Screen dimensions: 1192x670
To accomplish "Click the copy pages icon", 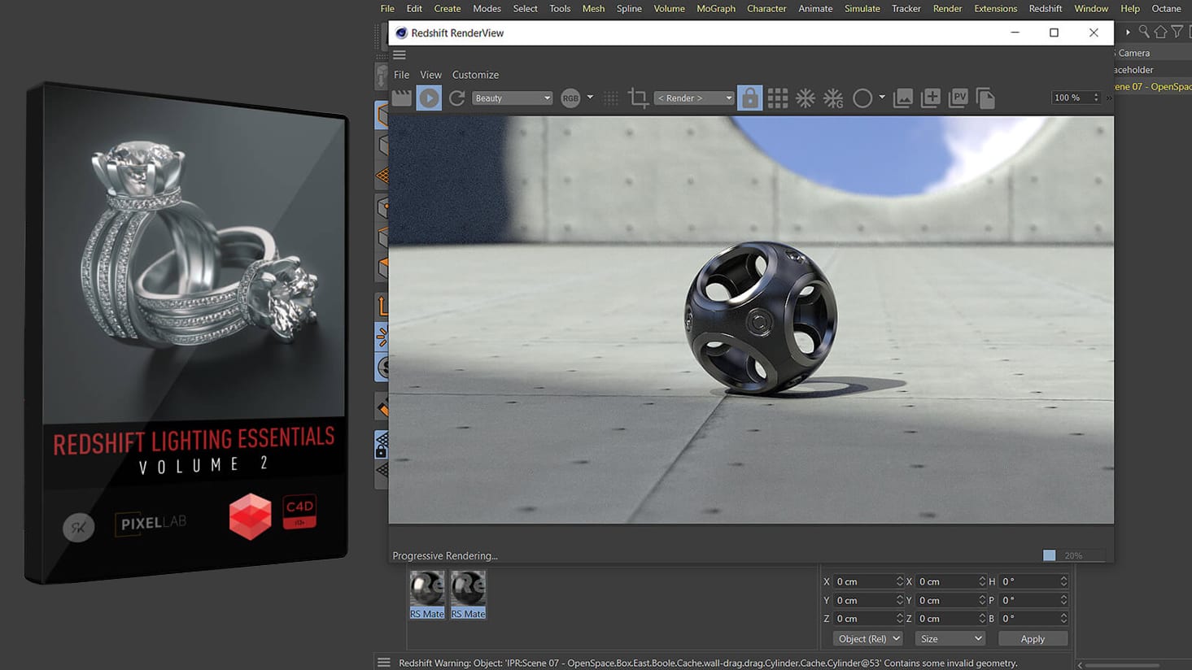I will [985, 98].
